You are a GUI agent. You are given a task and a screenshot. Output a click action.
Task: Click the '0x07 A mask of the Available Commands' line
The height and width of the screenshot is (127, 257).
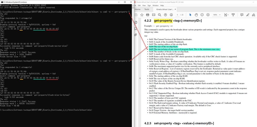pos(167,54)
